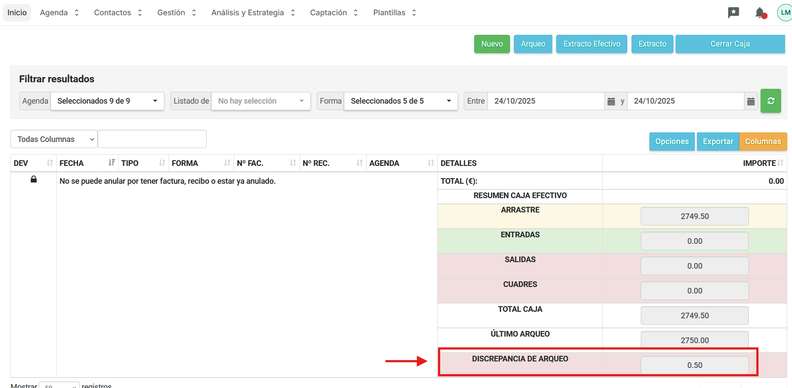Expand the Agenda filter dropdown

[107, 101]
